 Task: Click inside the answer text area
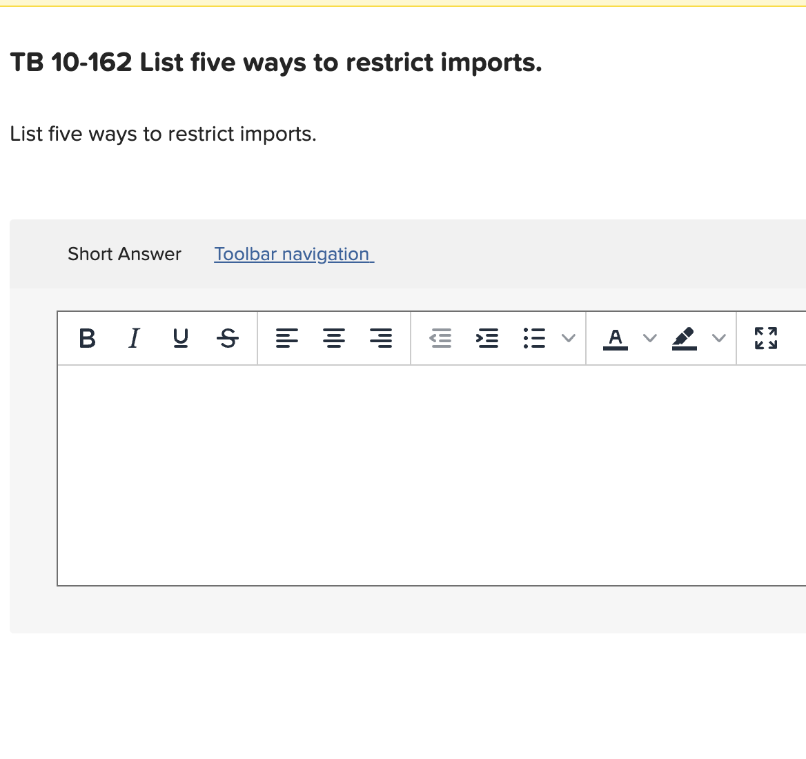(414, 476)
